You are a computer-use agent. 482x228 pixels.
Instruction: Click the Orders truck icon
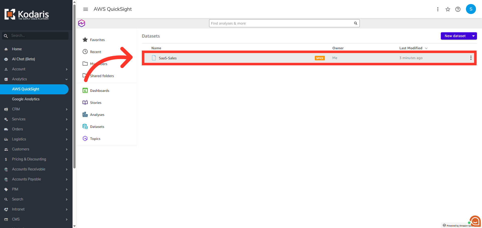[6, 129]
